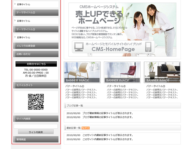Screen dimensions: 194x149
Task: Click the mobile phone icon in the CMS-HomePage banner
Action: tap(148, 47)
